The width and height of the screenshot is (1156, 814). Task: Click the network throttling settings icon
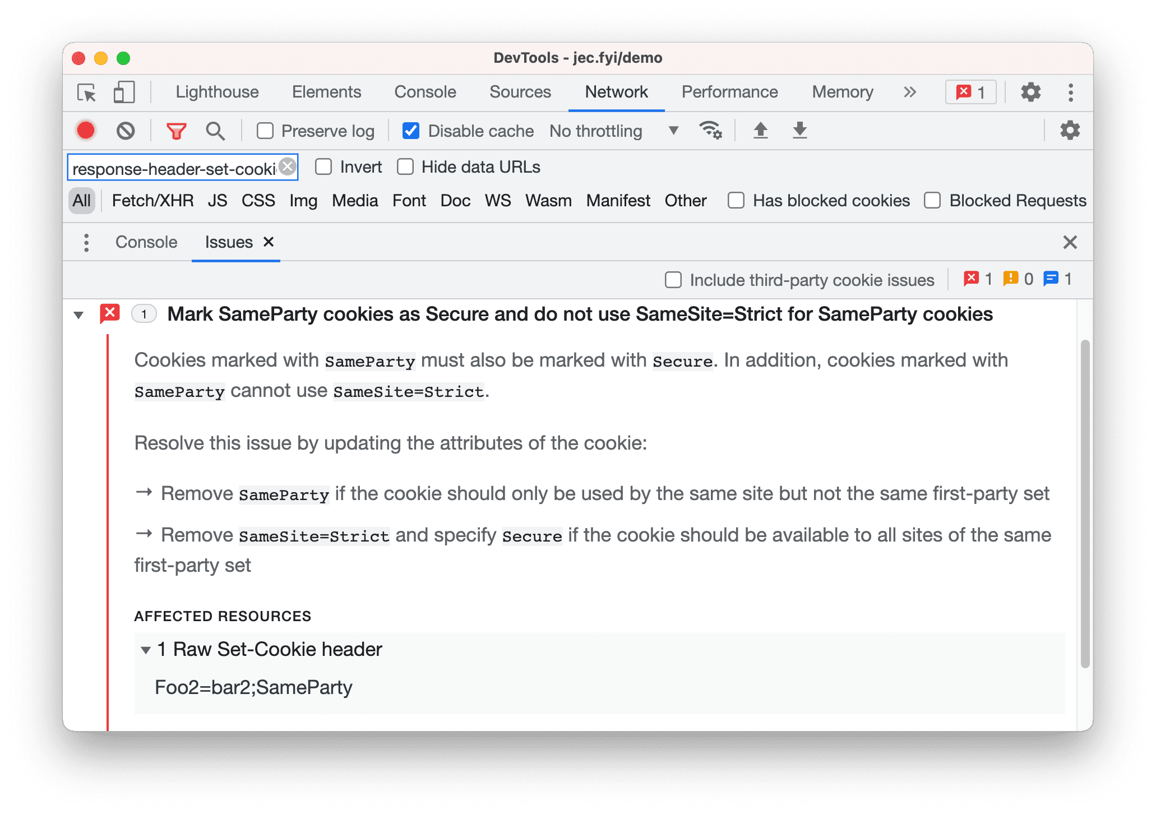[712, 132]
